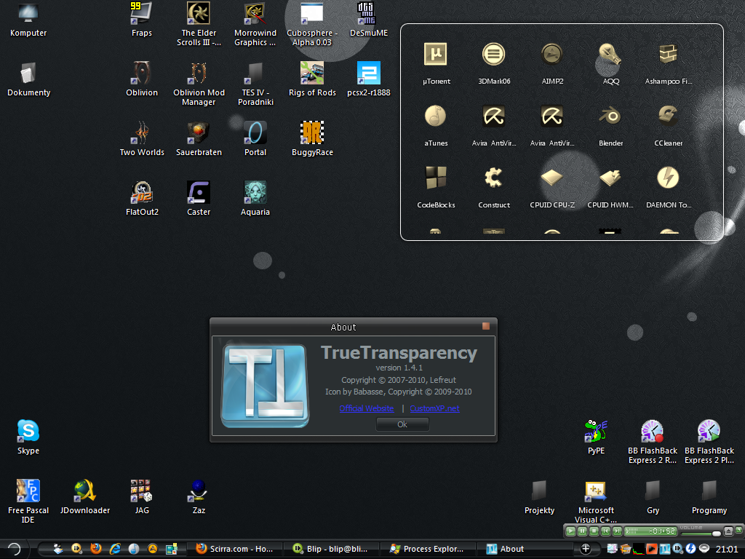Click the plus button on taskbar

coord(586,549)
